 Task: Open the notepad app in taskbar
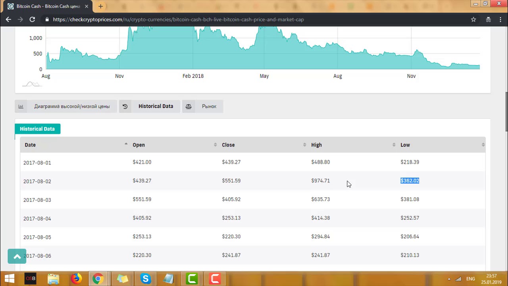(169, 279)
